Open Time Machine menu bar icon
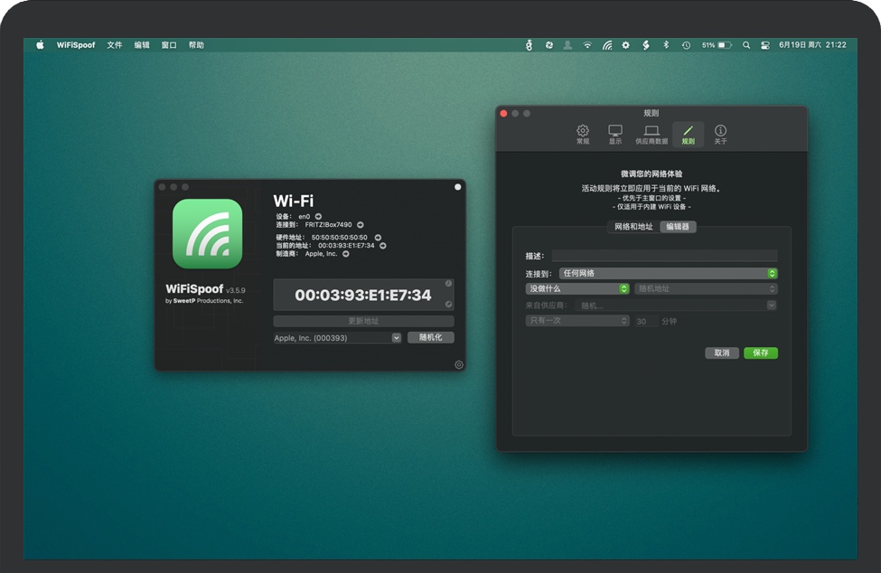881x573 pixels. pyautogui.click(x=686, y=45)
